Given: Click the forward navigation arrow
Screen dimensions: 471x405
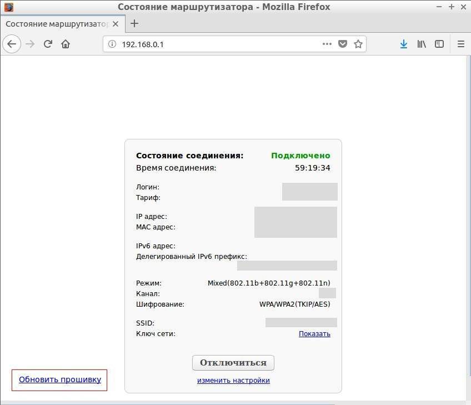Looking at the screenshot, I should pyautogui.click(x=30, y=44).
